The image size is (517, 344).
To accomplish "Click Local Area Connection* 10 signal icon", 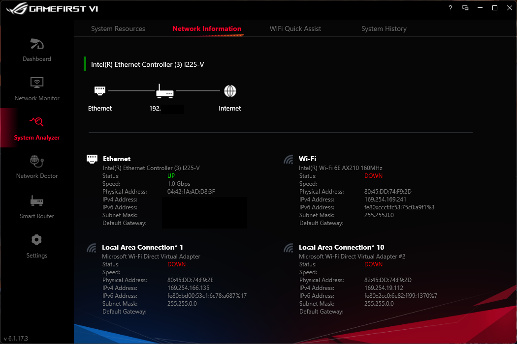I will 289,248.
